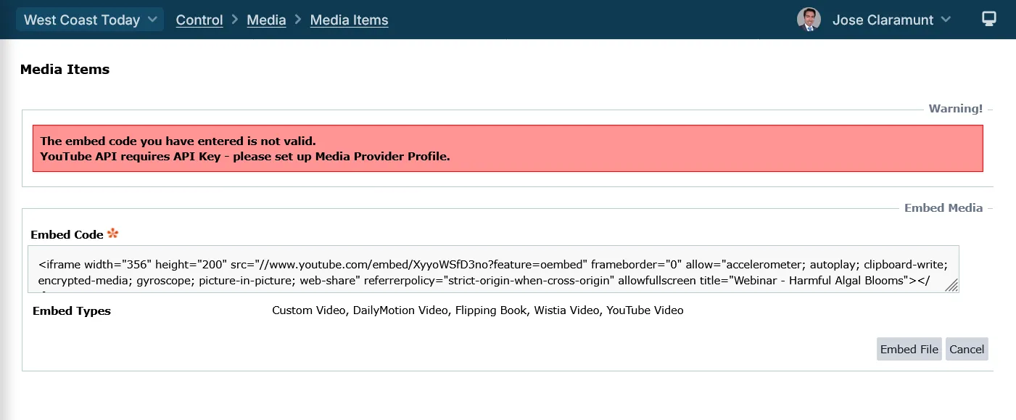Click the arrow between Media and Media Items
Image resolution: width=1016 pixels, height=420 pixels.
click(298, 20)
